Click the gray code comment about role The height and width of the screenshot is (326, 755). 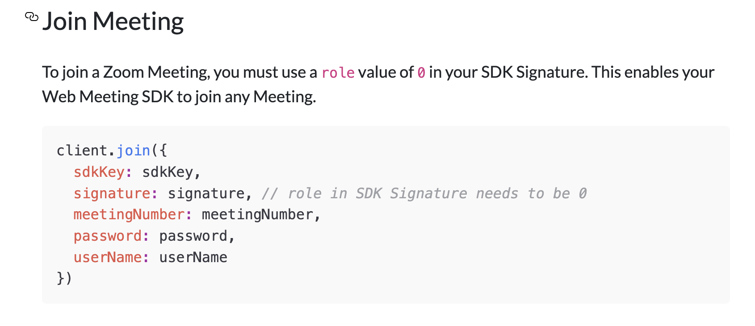pos(424,193)
